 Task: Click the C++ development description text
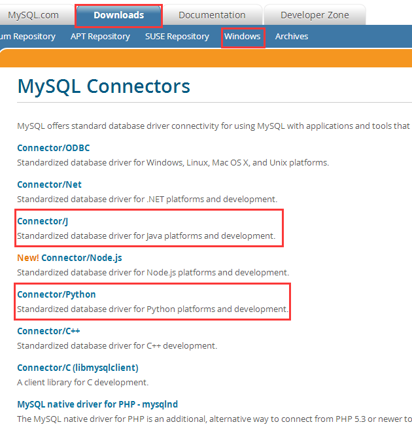pyautogui.click(x=117, y=345)
